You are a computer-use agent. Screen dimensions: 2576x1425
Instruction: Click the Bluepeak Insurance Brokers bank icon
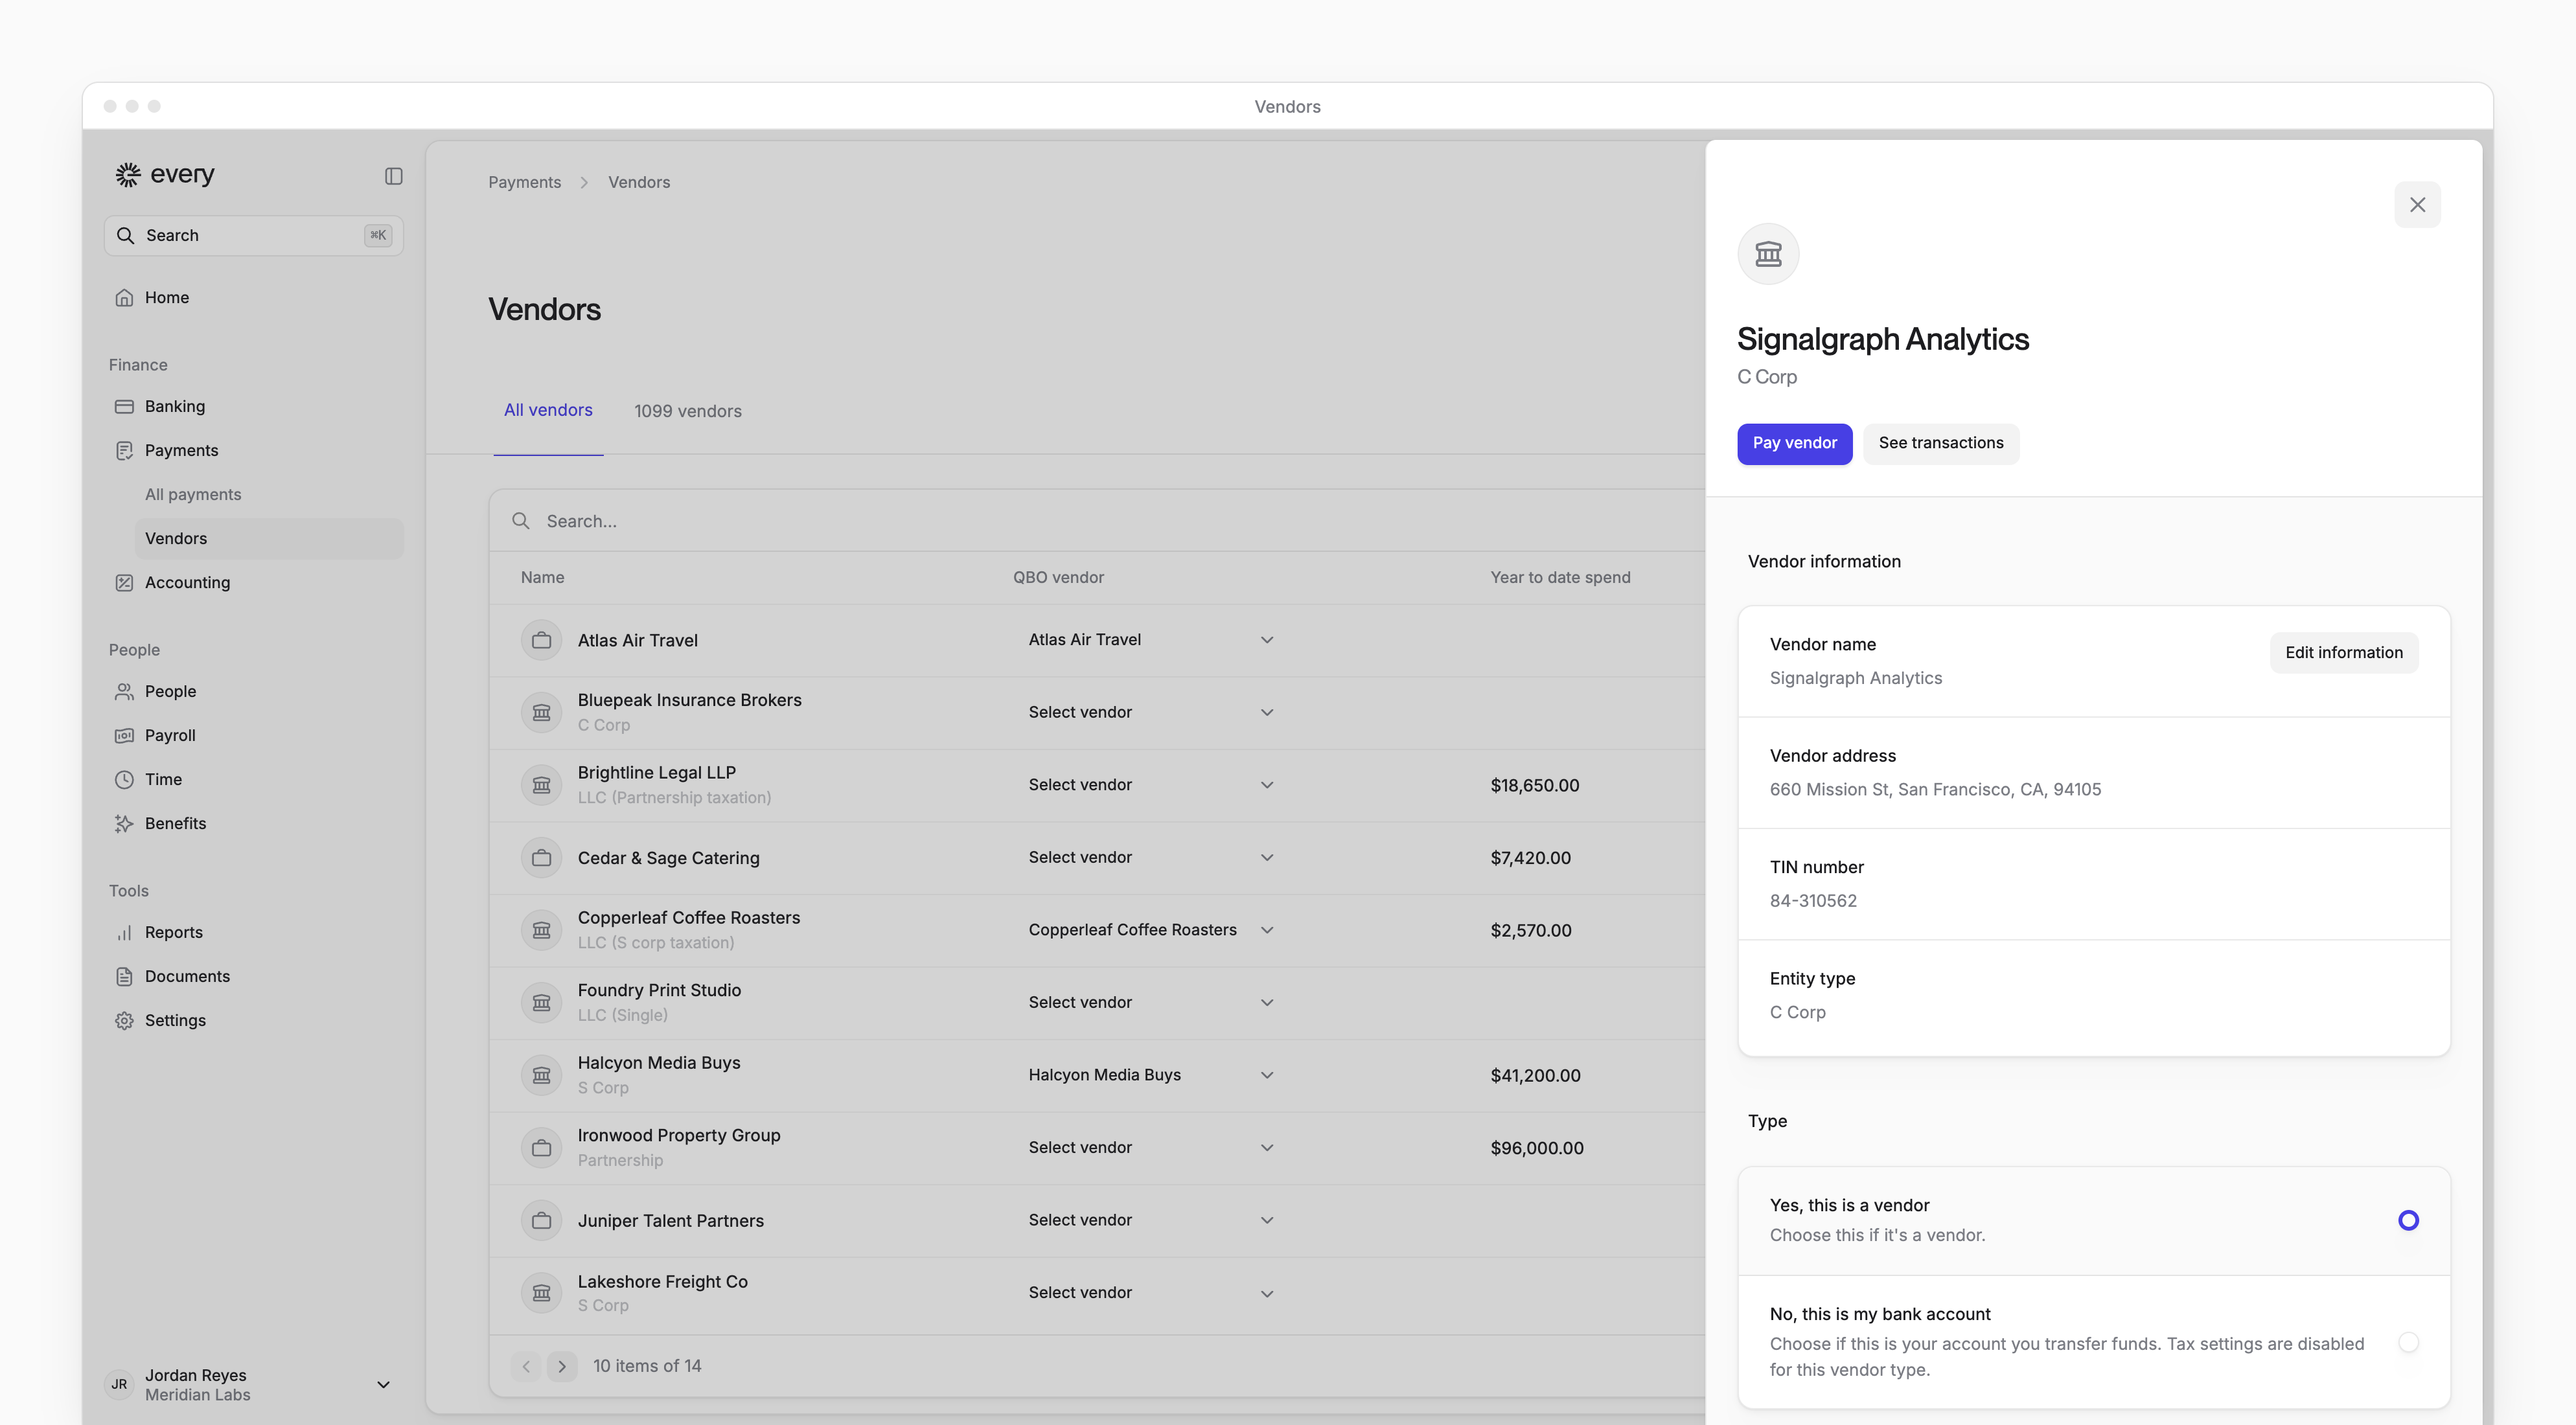click(541, 712)
